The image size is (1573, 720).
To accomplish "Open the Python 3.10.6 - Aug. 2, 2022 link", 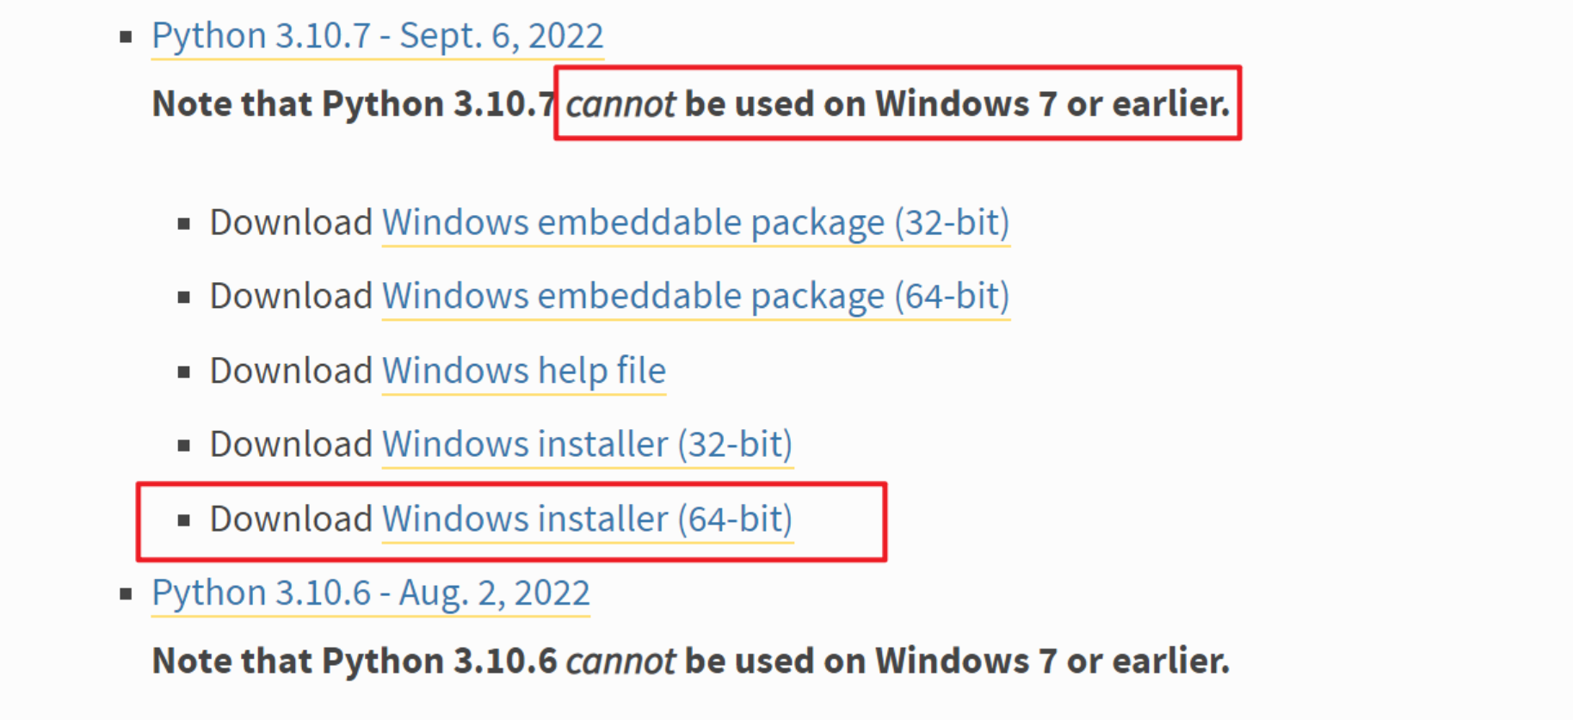I will pyautogui.click(x=370, y=594).
